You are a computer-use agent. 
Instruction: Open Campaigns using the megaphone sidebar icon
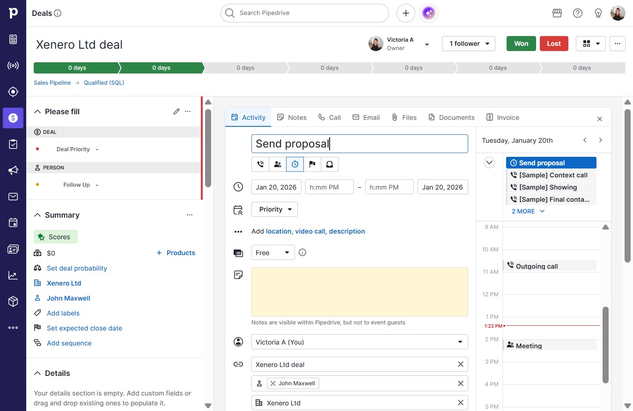point(13,170)
